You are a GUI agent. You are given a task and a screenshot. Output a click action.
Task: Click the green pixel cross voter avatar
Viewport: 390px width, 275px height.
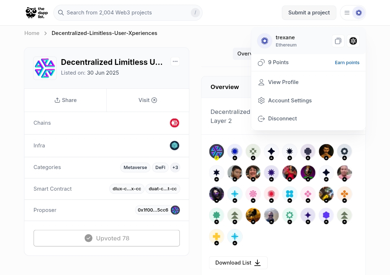click(x=253, y=151)
